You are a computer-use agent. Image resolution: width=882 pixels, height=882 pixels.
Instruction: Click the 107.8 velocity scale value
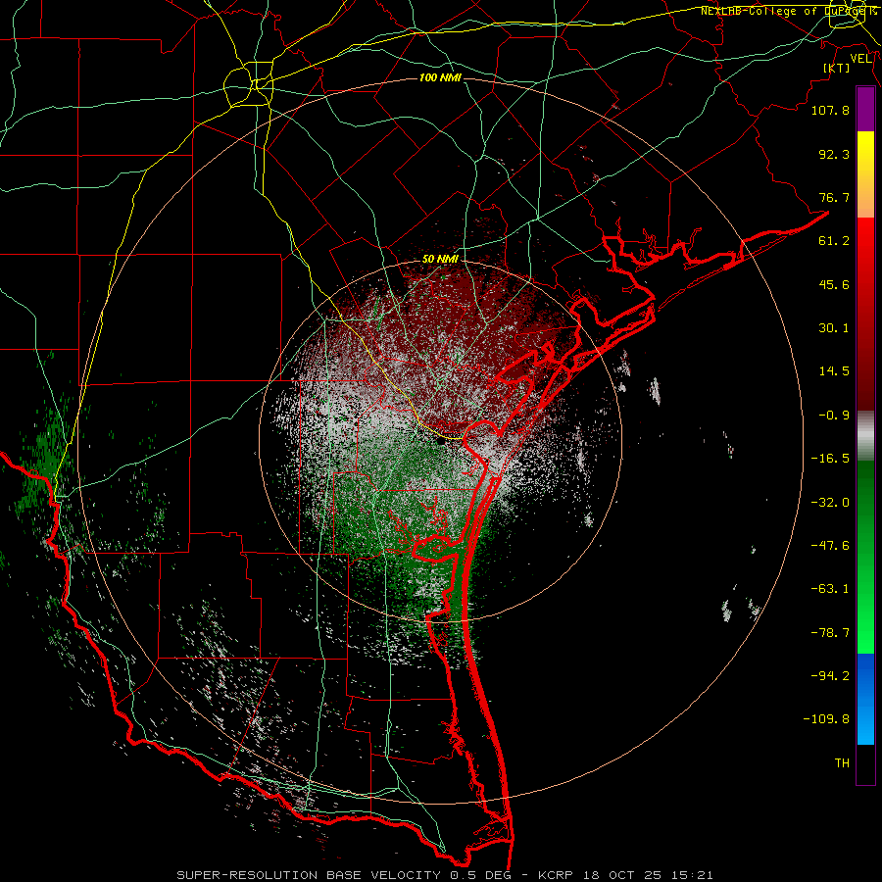pos(830,110)
